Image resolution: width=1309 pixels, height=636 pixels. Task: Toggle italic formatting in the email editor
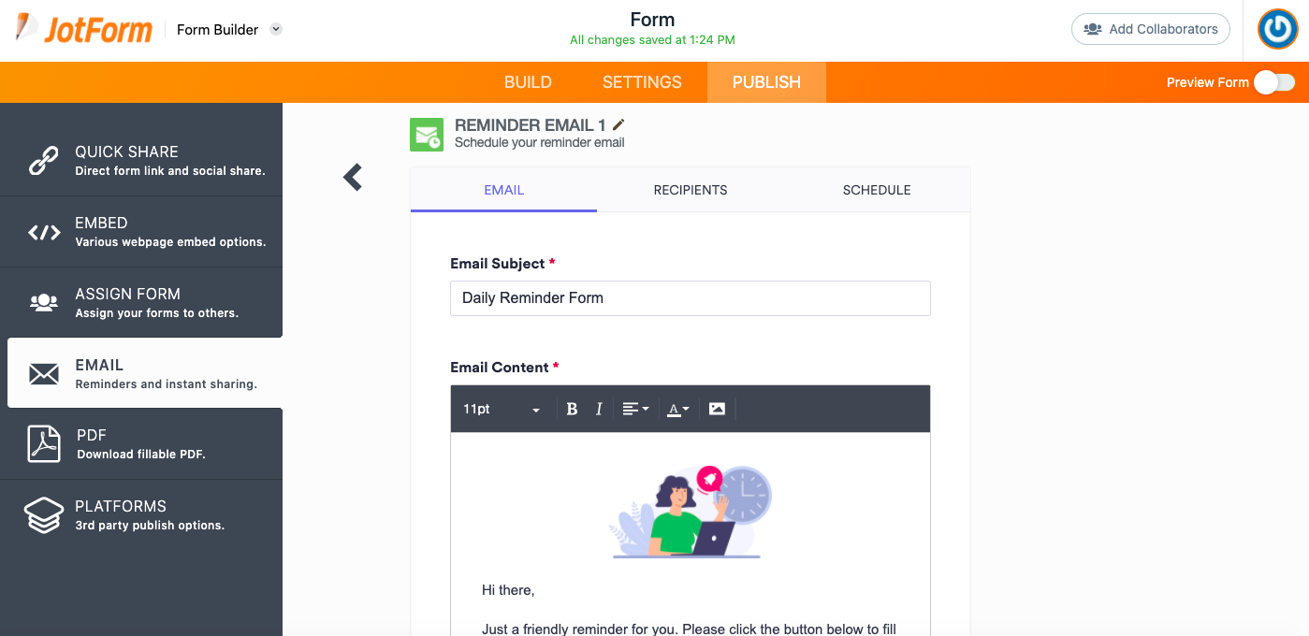(x=599, y=408)
